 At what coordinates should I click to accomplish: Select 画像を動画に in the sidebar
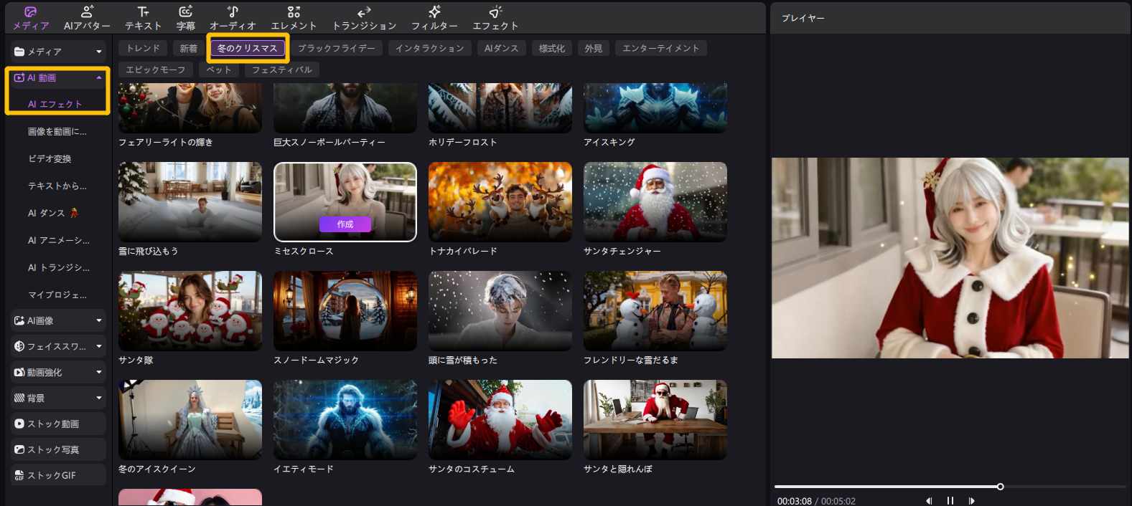[57, 131]
